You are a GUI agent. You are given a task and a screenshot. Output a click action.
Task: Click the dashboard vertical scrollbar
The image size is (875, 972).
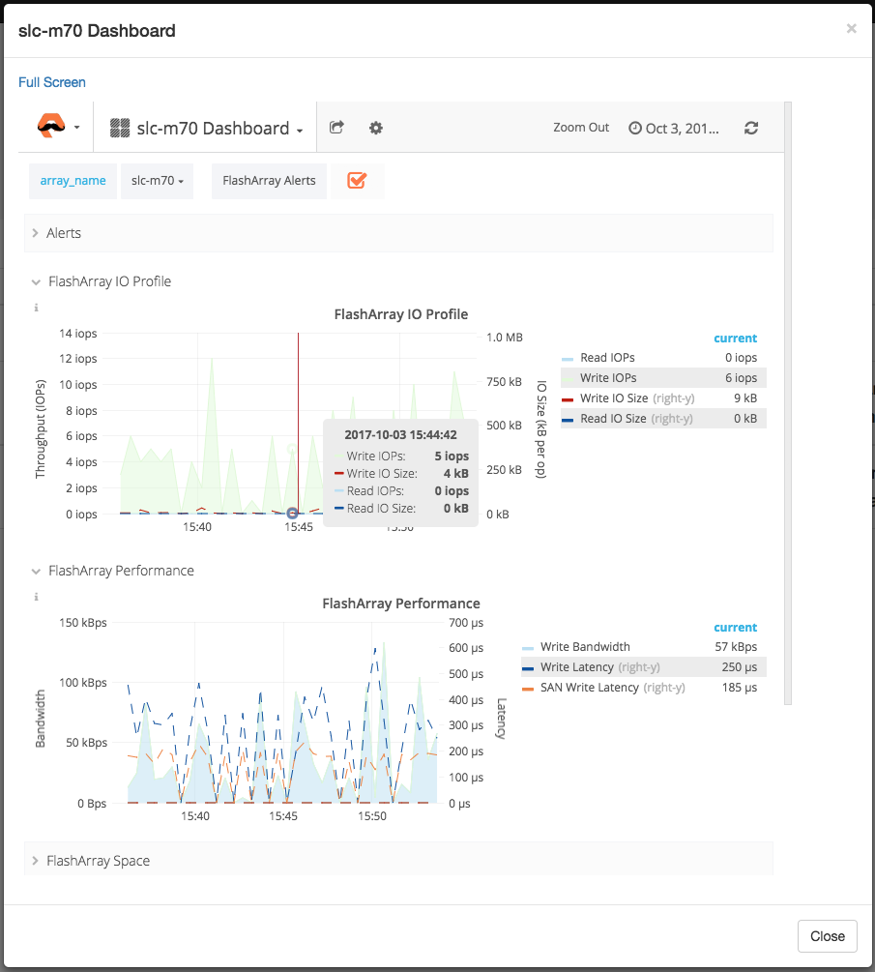(x=788, y=403)
